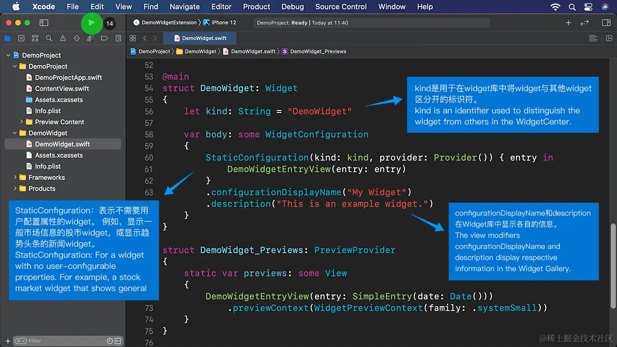Image resolution: width=617 pixels, height=347 pixels.
Task: Click the activity status bar DemoProject: Ready
Action: (372, 23)
